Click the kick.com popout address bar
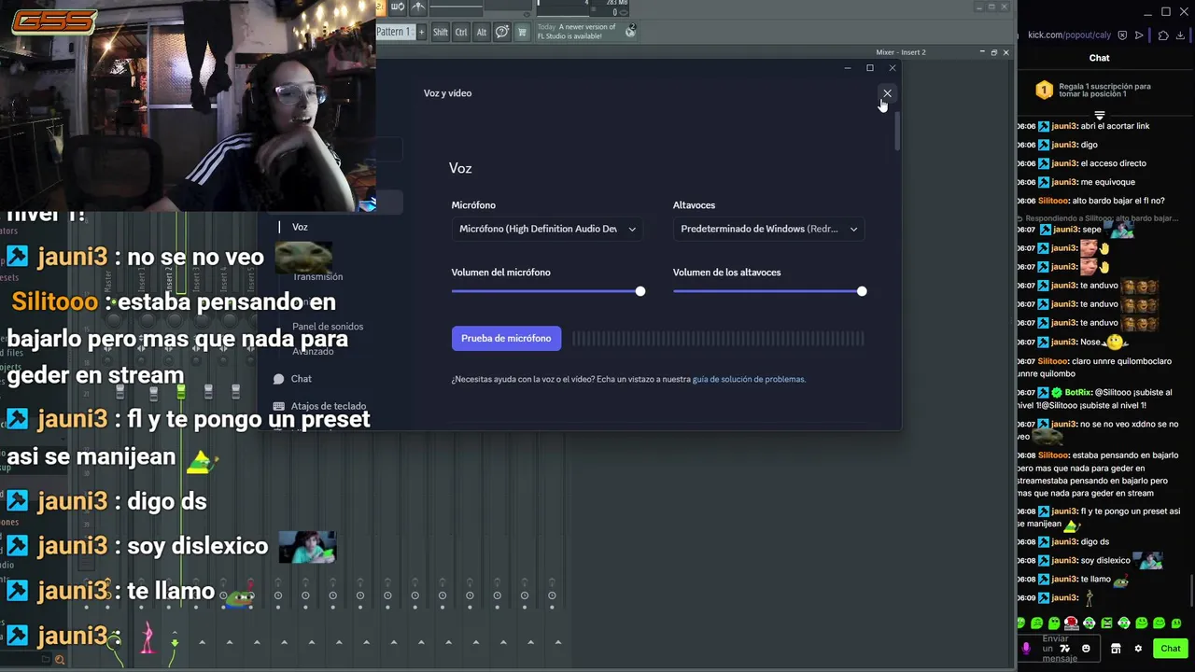Image resolution: width=1195 pixels, height=672 pixels. click(x=1069, y=35)
